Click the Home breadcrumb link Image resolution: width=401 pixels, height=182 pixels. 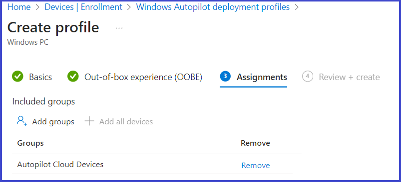[19, 7]
